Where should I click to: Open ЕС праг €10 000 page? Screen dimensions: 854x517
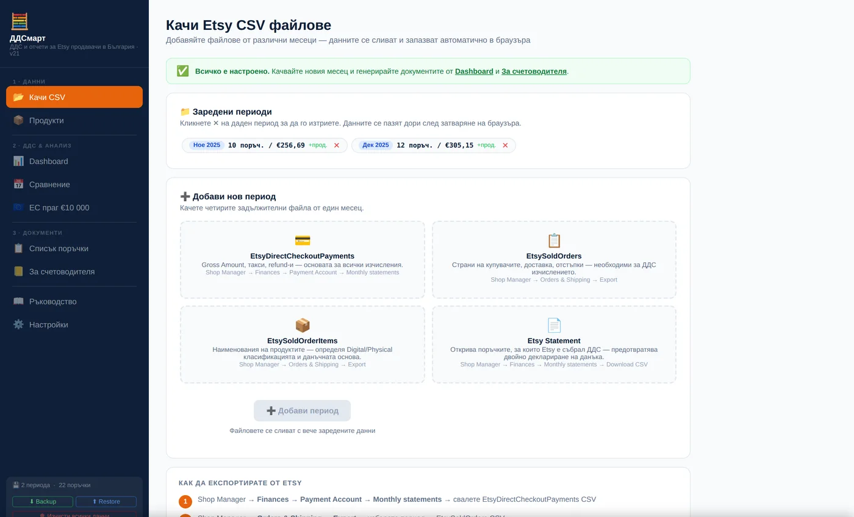[74, 207]
